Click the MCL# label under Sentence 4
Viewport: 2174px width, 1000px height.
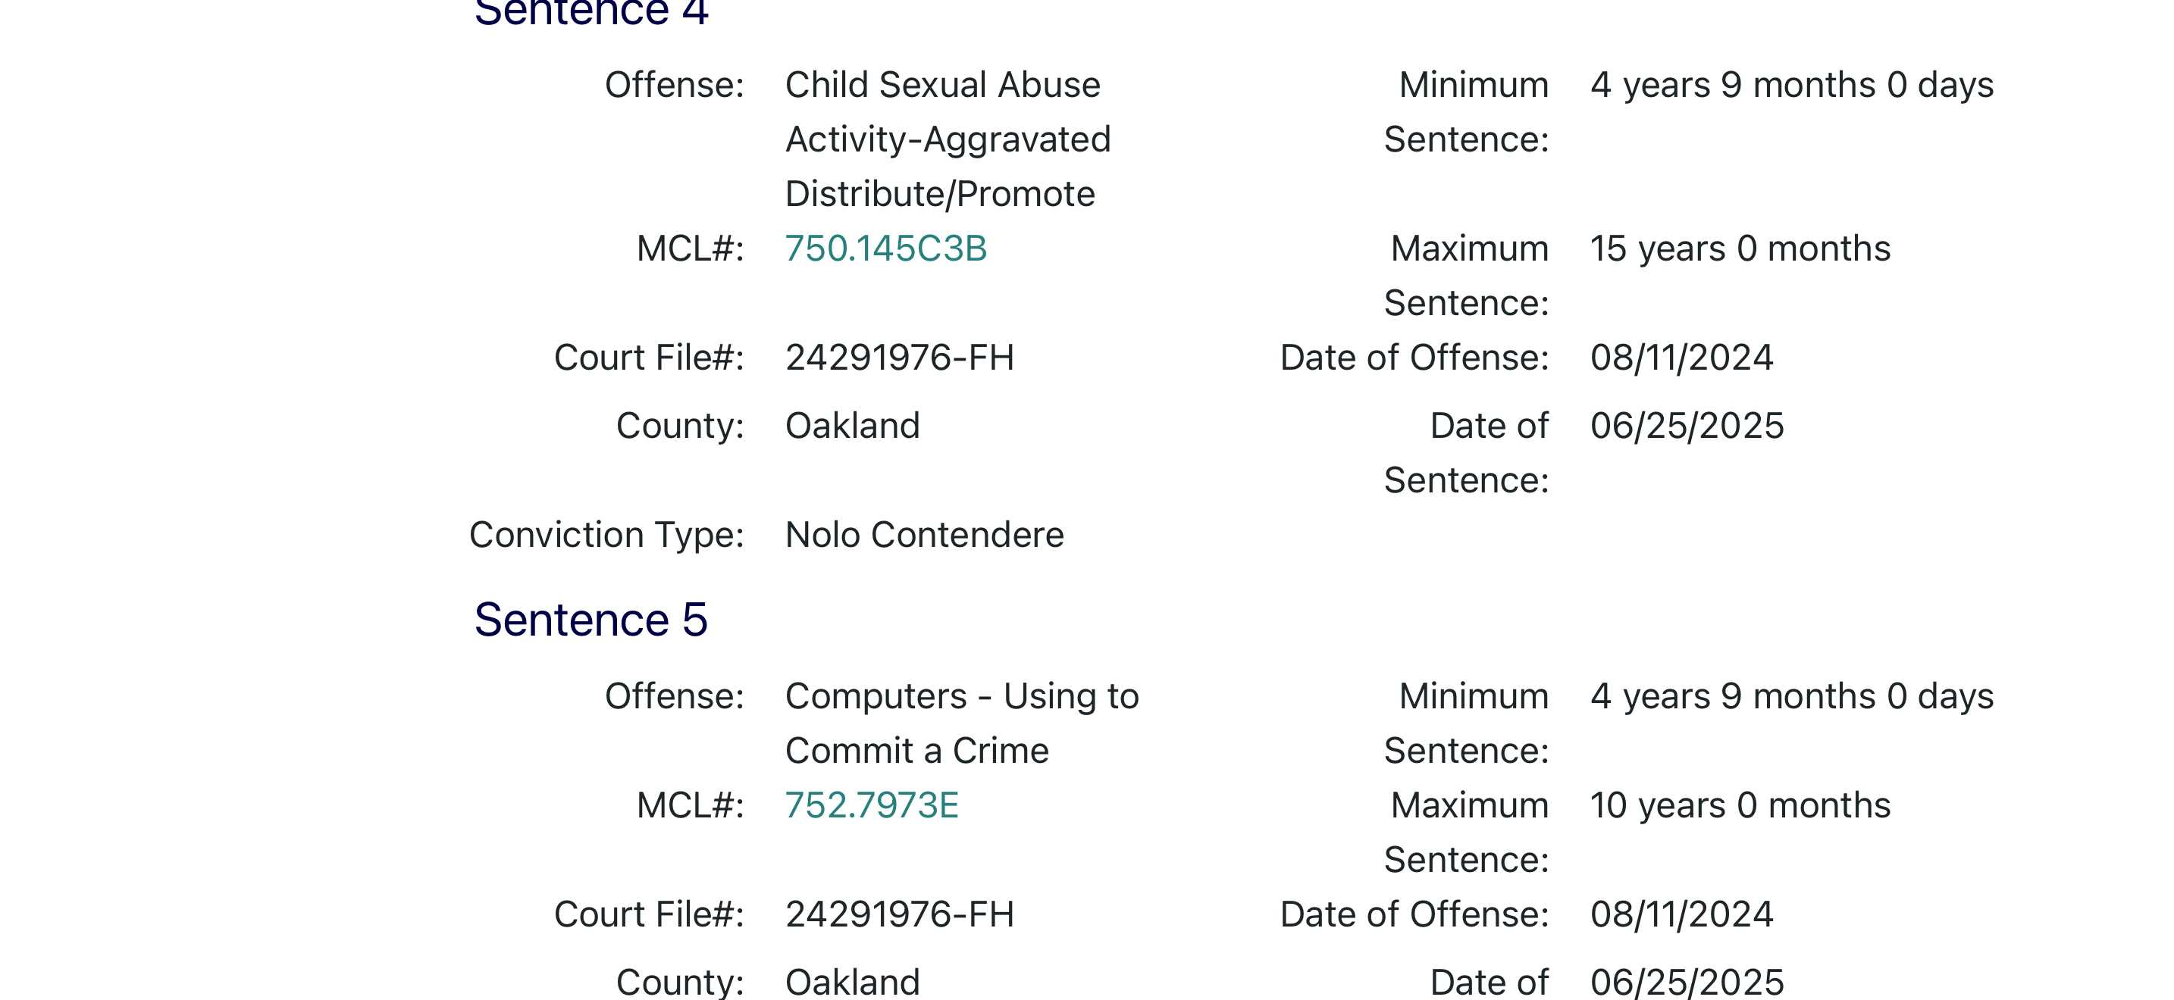point(690,248)
